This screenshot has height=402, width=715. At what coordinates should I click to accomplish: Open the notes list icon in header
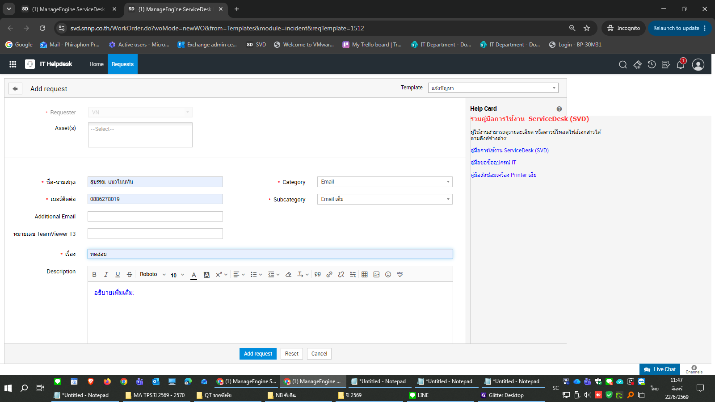pyautogui.click(x=666, y=65)
